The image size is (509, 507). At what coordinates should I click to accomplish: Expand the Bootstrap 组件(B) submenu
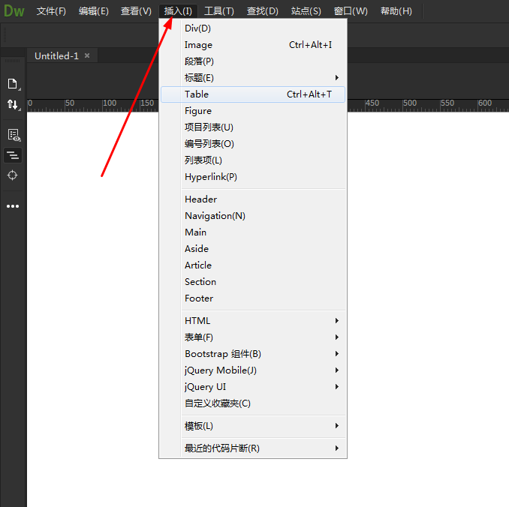point(252,354)
